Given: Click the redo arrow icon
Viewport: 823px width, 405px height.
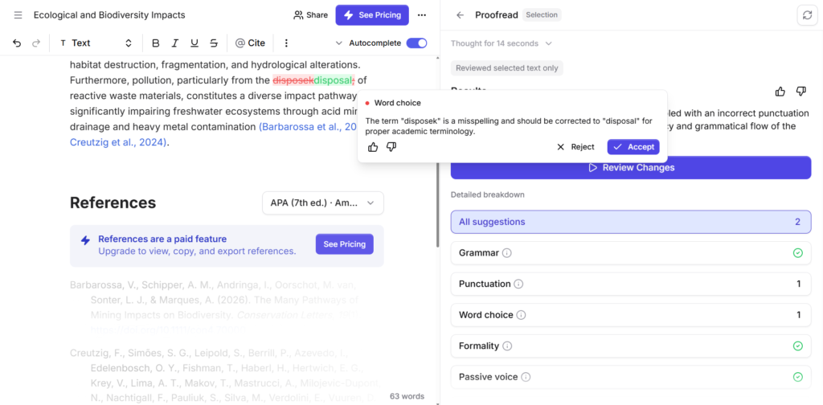Looking at the screenshot, I should coord(36,43).
